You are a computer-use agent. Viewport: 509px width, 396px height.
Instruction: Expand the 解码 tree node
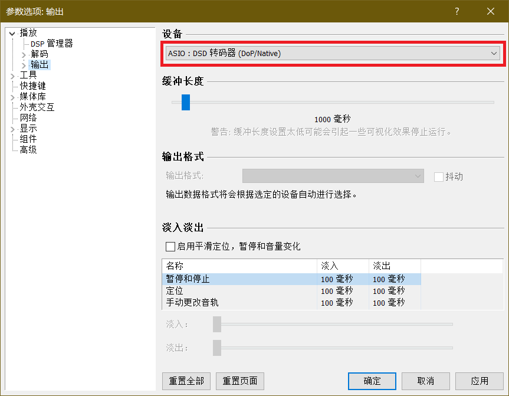tap(24, 54)
